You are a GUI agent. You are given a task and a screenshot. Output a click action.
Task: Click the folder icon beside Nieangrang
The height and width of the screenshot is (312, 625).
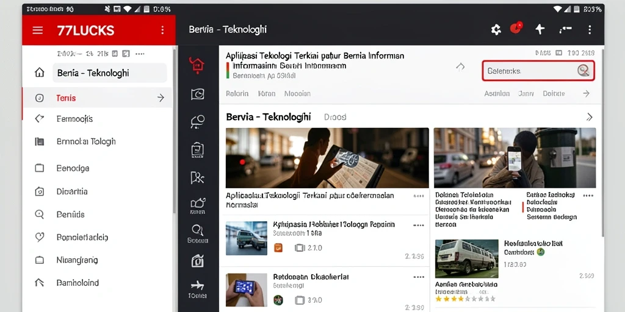40,260
